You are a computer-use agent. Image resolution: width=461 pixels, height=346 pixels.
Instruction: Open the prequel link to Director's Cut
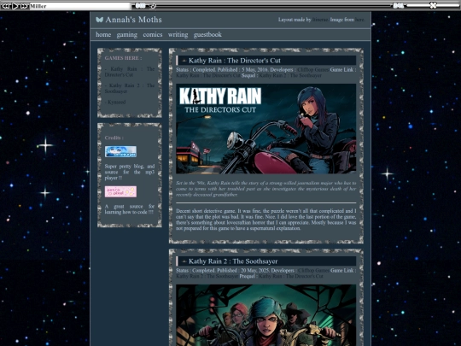click(x=291, y=276)
